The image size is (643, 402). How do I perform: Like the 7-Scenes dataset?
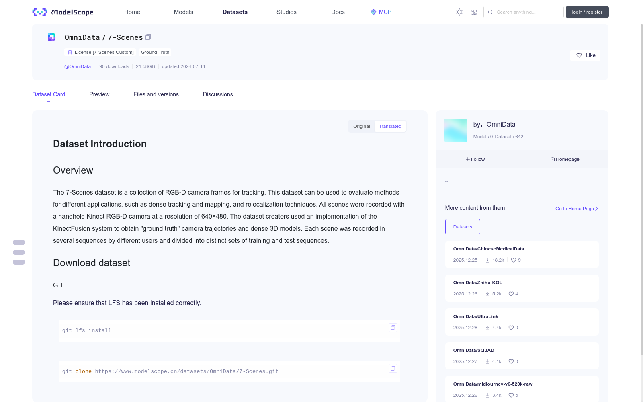pyautogui.click(x=585, y=55)
